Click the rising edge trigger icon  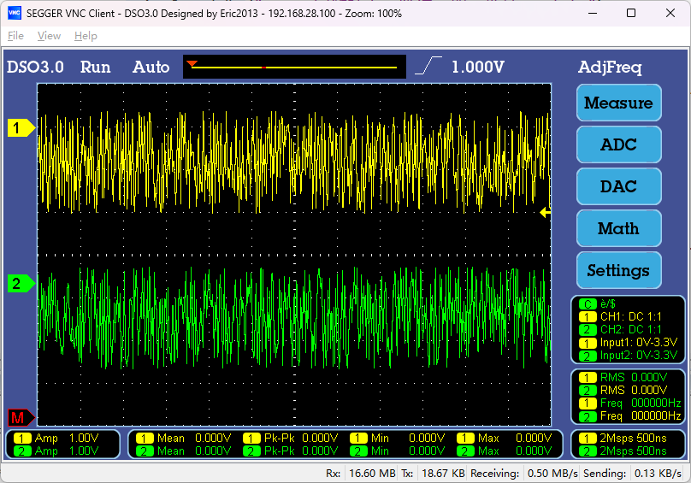click(x=428, y=67)
